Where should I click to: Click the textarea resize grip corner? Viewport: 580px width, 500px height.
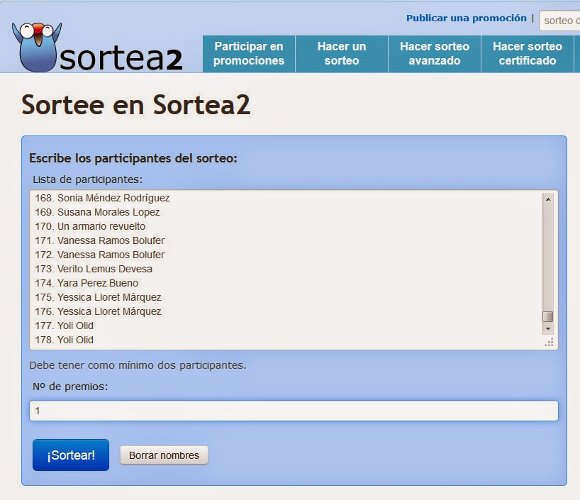(549, 343)
